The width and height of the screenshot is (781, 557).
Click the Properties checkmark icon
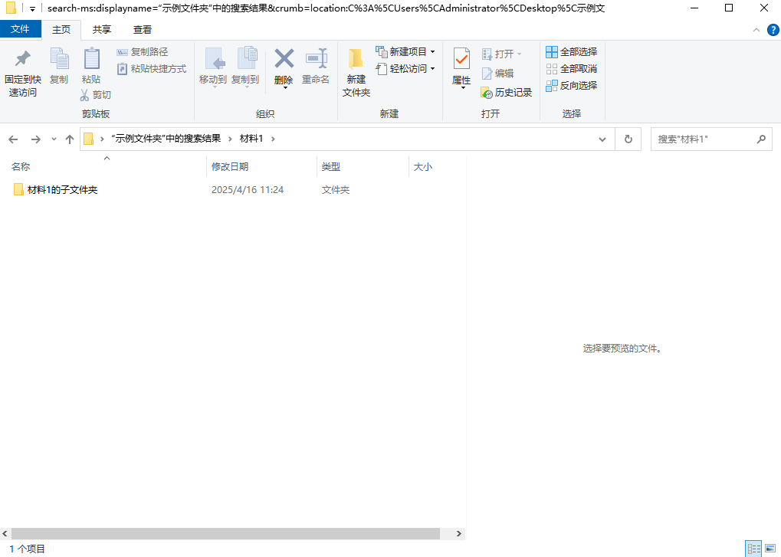coord(461,59)
